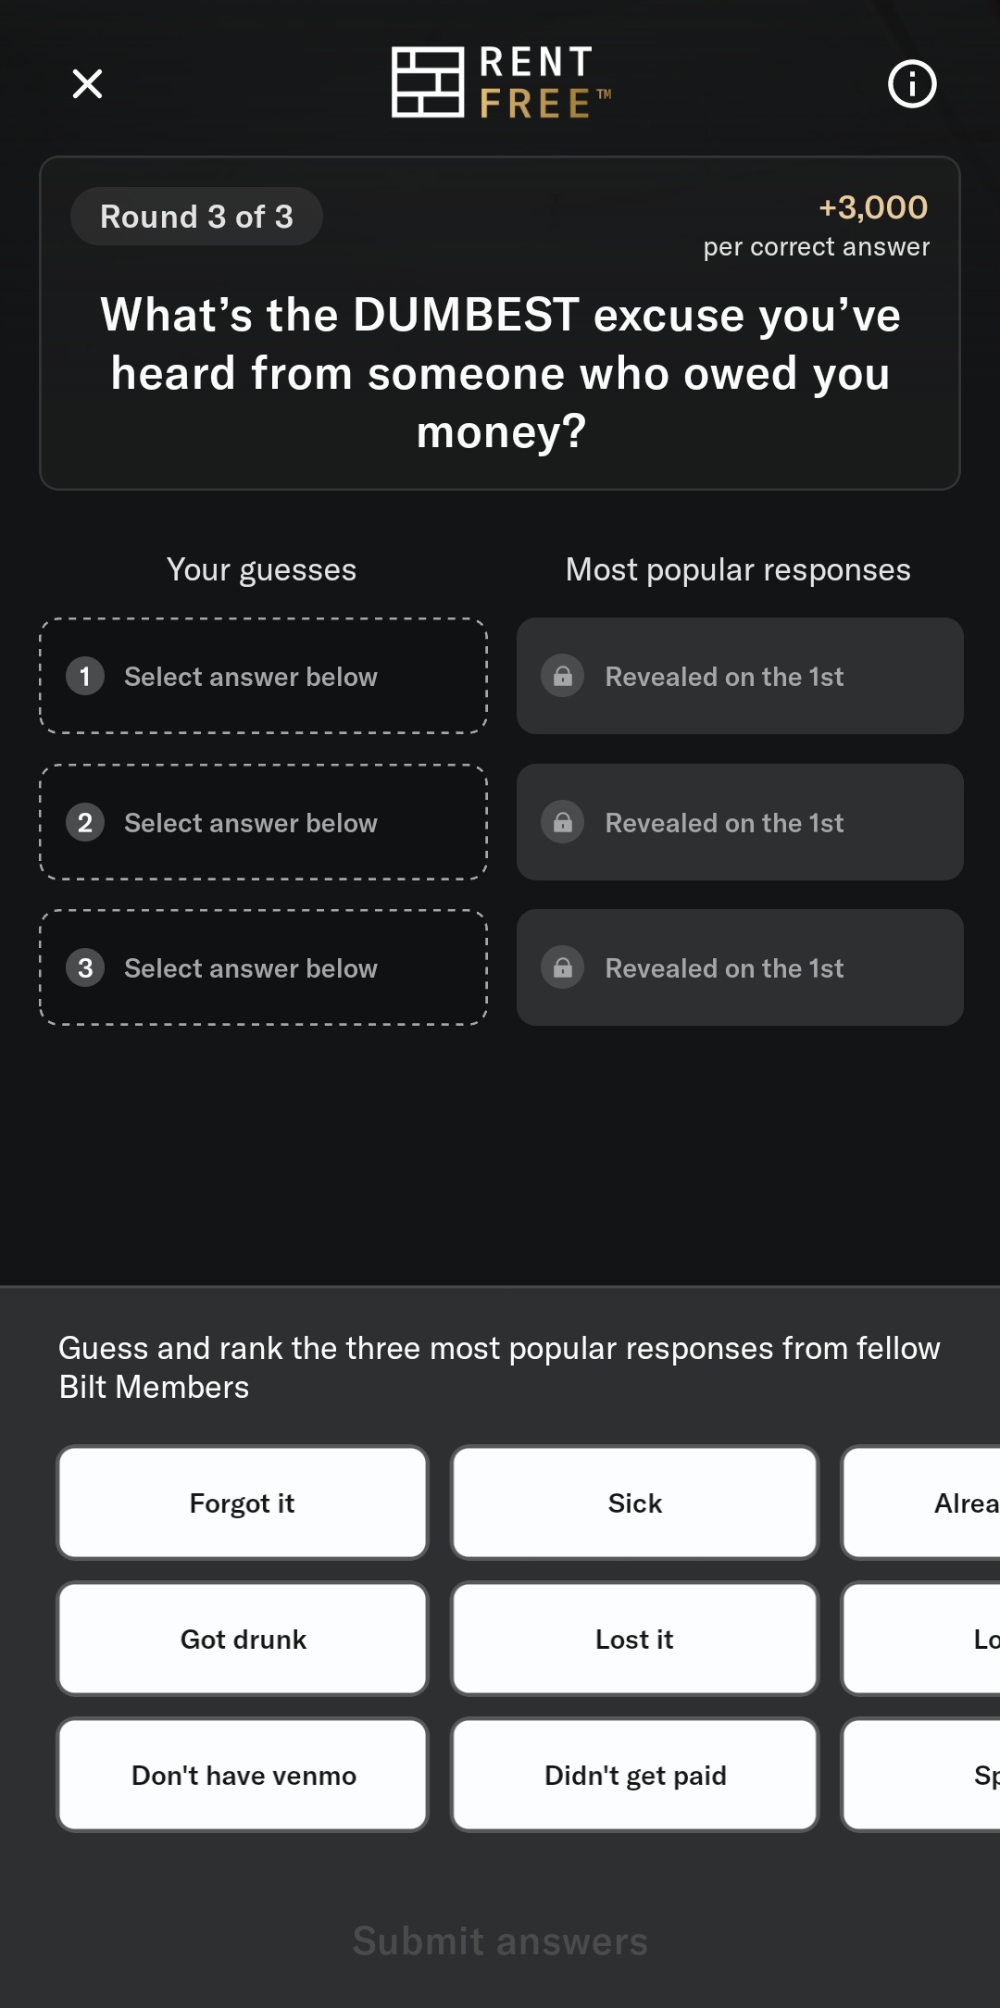Tap the partially visible "Alrea" answer
Viewport: 1000px width, 2008px height.
[x=926, y=1503]
